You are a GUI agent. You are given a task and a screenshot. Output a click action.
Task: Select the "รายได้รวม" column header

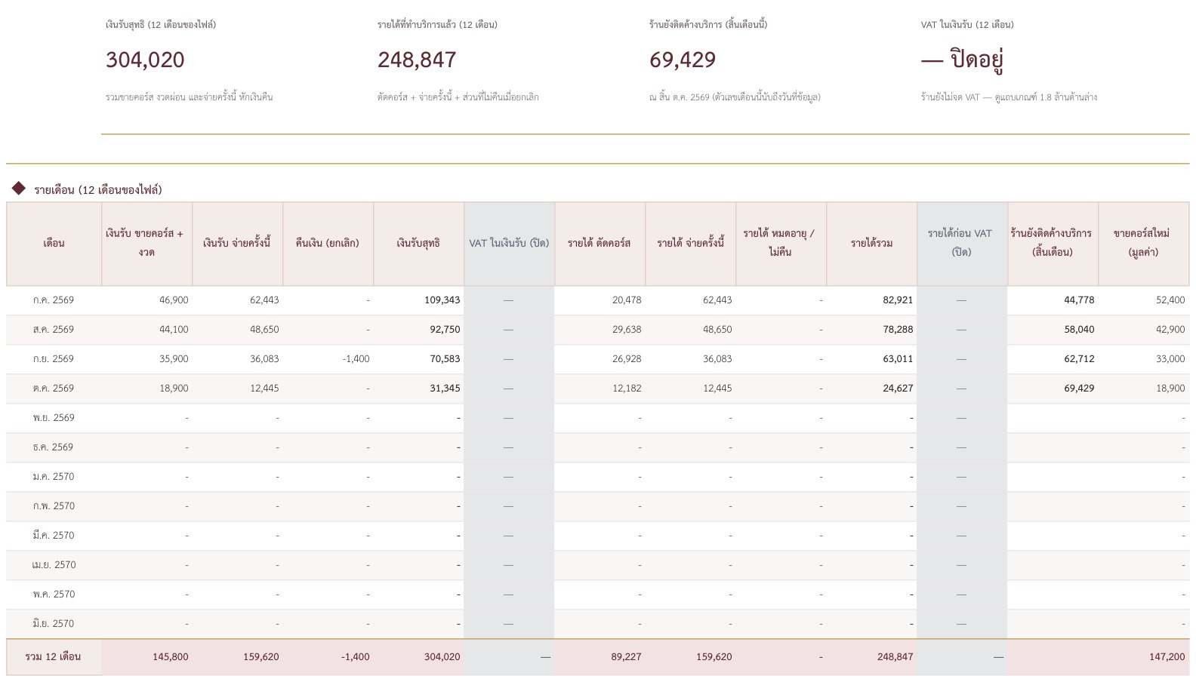pos(872,243)
